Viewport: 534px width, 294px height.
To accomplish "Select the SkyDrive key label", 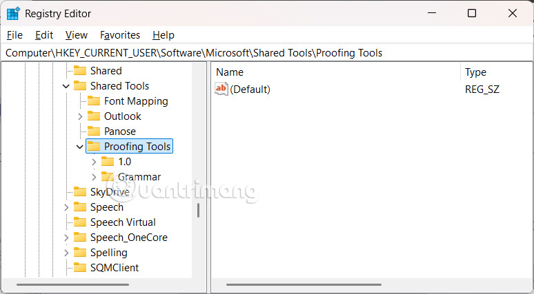I will tap(110, 192).
